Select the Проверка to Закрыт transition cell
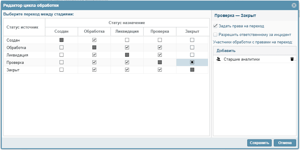 pyautogui.click(x=192, y=62)
